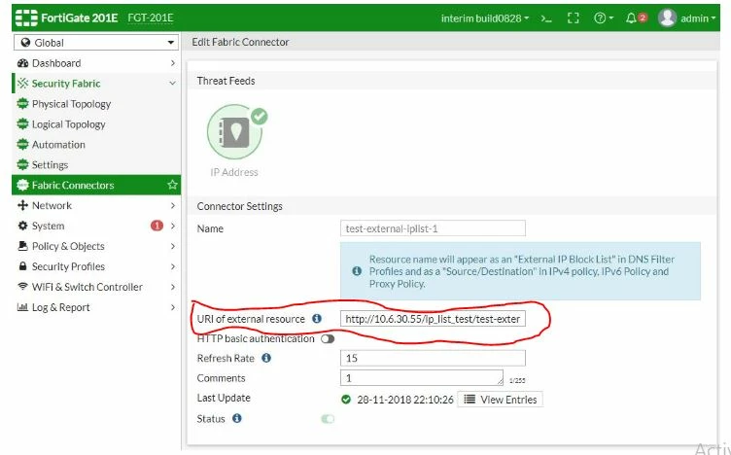Click info icon beside Refresh Rate
Screen dimensions: 731x455
click(266, 358)
